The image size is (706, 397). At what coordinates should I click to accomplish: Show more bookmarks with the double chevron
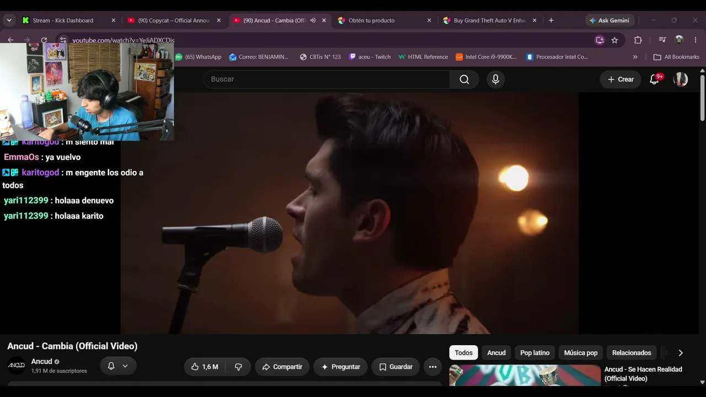pyautogui.click(x=635, y=57)
